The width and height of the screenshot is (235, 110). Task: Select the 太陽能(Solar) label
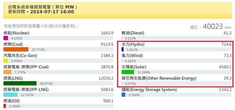click(x=134, y=67)
